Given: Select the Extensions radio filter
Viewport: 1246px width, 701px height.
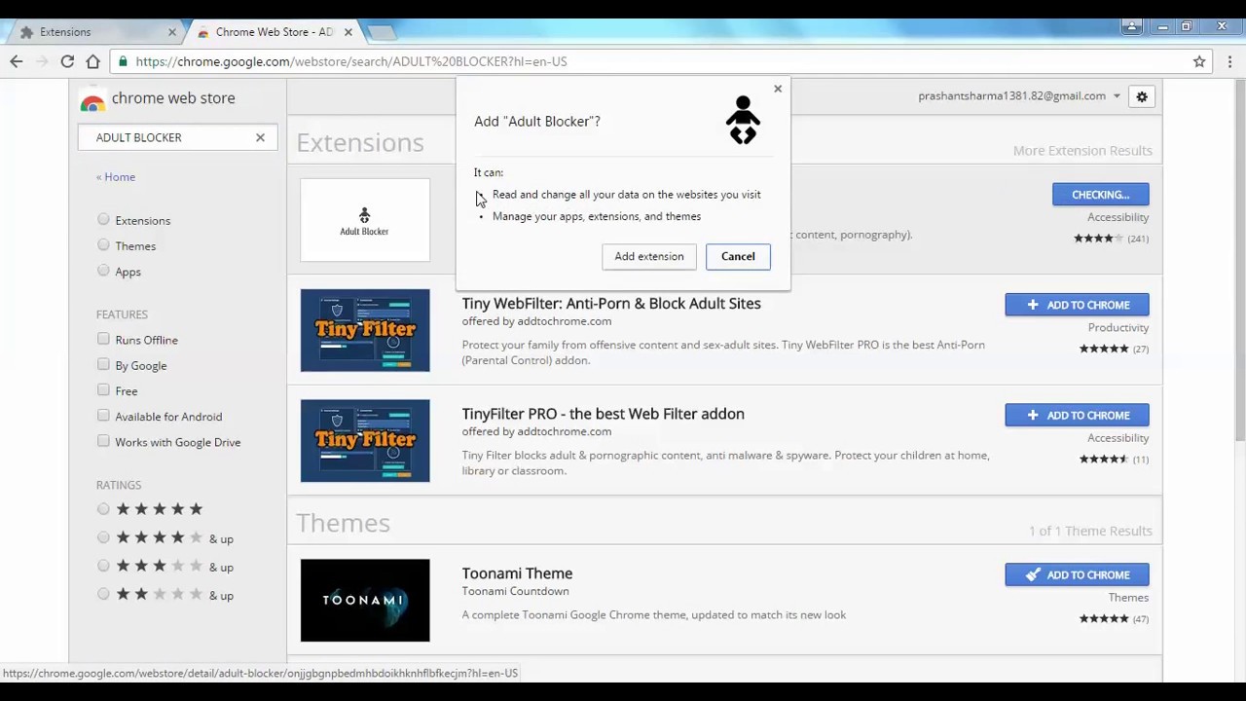Looking at the screenshot, I should 103,220.
